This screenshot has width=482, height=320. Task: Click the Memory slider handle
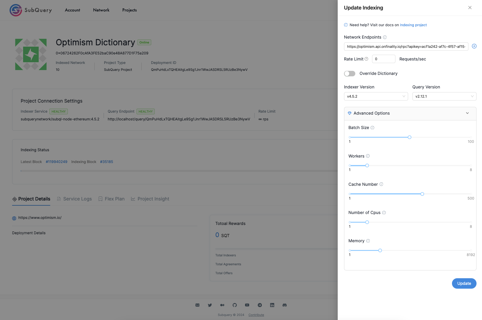380,250
